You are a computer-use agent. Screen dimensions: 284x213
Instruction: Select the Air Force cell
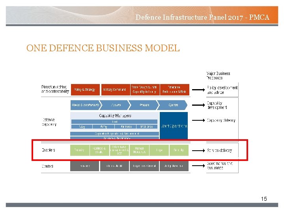pos(125,127)
